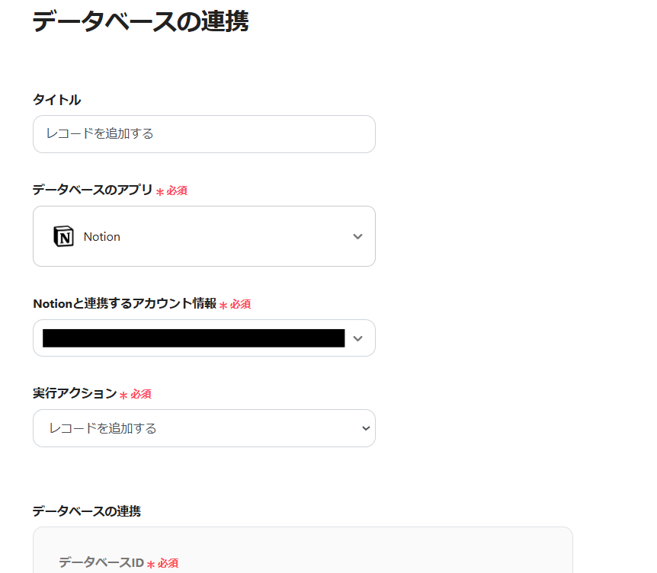Click 必須 marker beside データベースID

[168, 564]
